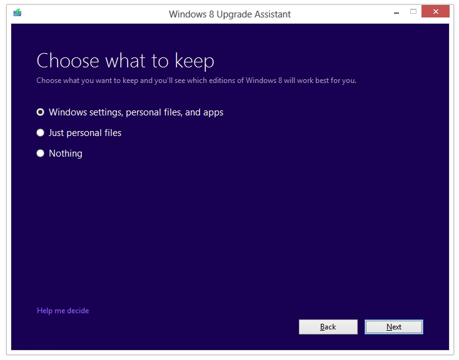459x360 pixels.
Task: Click the 'Nothing' option label text
Action: click(x=66, y=153)
